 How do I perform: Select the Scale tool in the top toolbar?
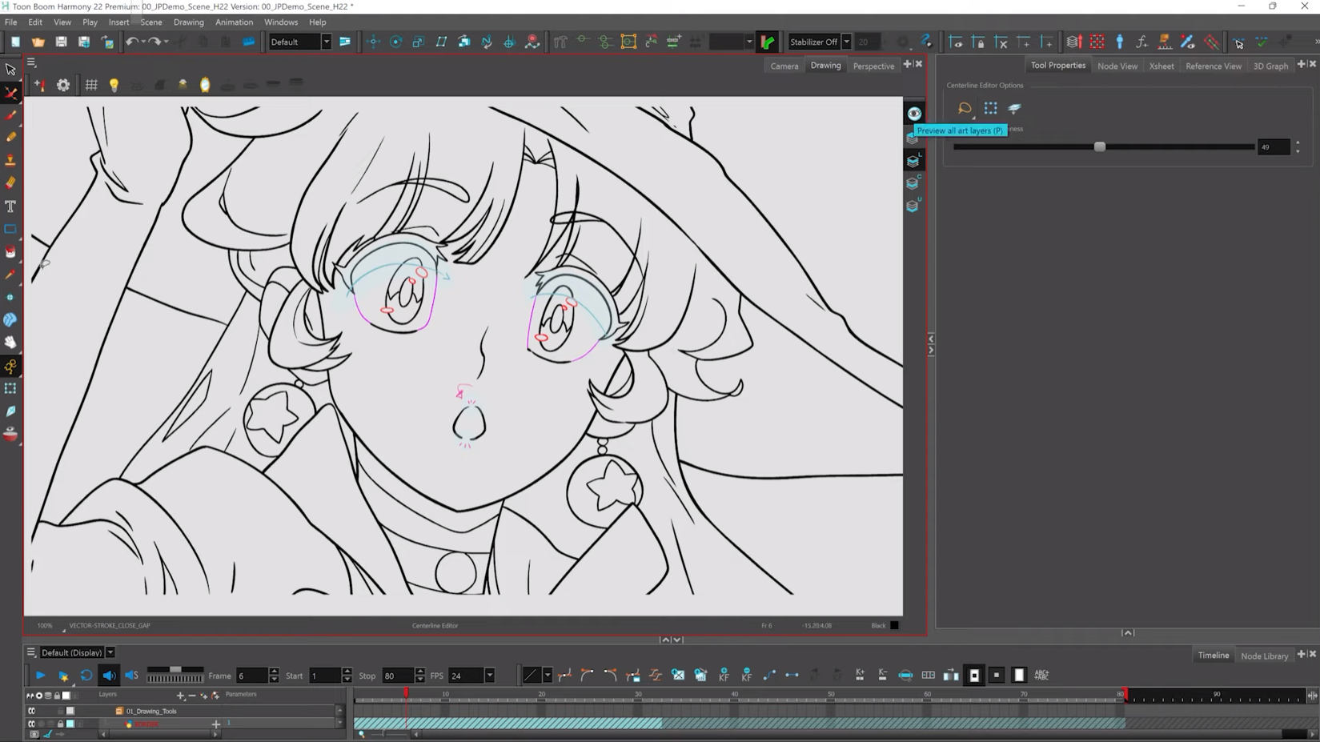point(418,42)
